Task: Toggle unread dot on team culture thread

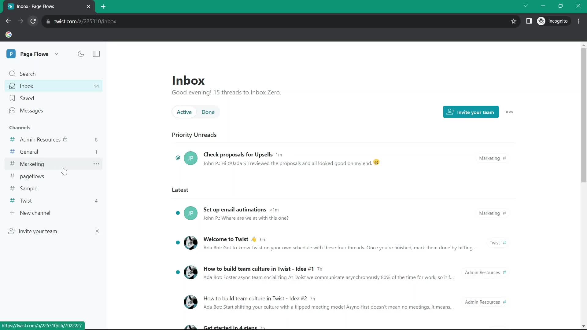Action: coord(178,272)
